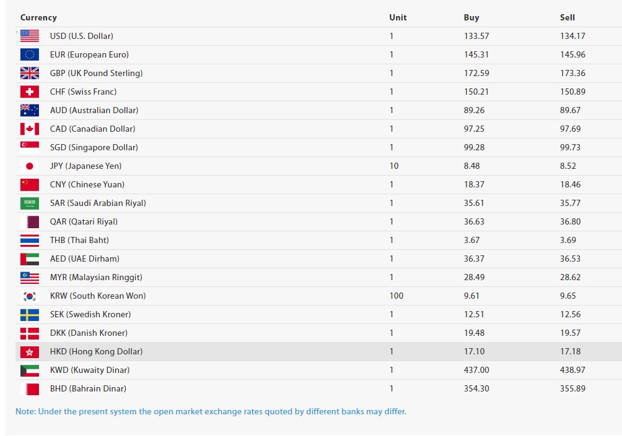Click the Swiss flag icon
Screen dimensions: 622x436
(x=30, y=92)
